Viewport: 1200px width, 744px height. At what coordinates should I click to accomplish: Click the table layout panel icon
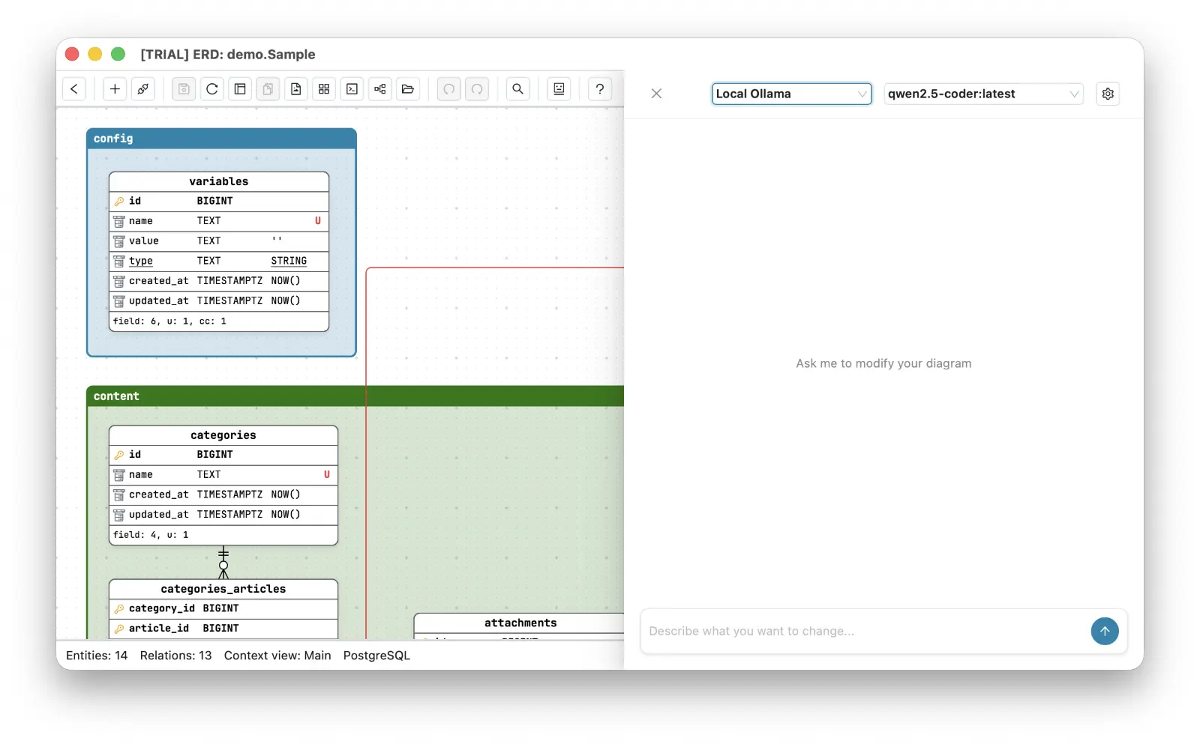[240, 89]
